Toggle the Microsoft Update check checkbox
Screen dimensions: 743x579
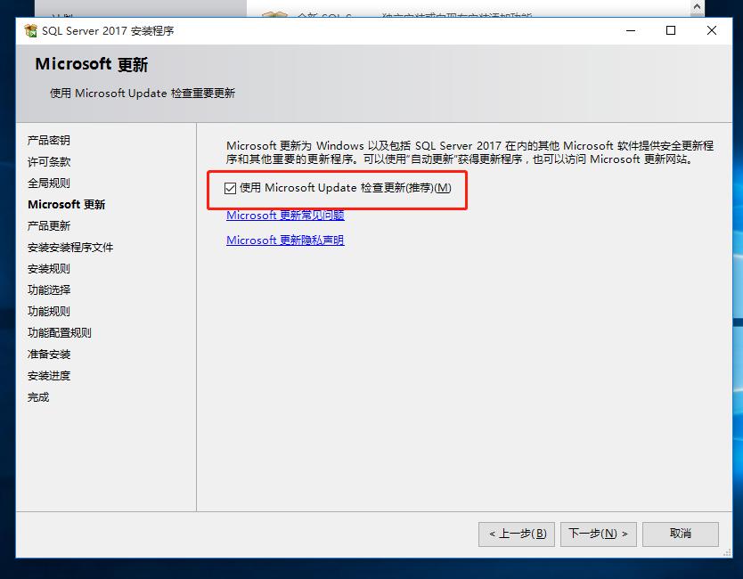tap(230, 188)
